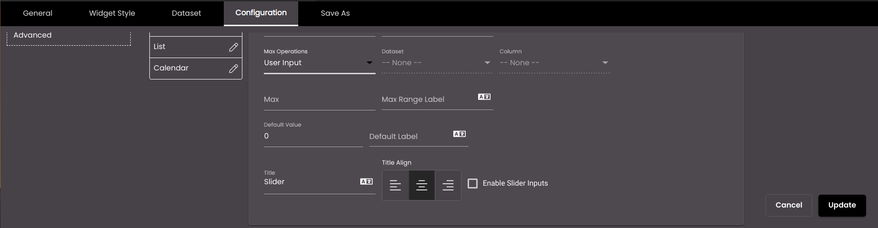Open the Column dropdown
This screenshot has height=228, width=878.
(554, 63)
